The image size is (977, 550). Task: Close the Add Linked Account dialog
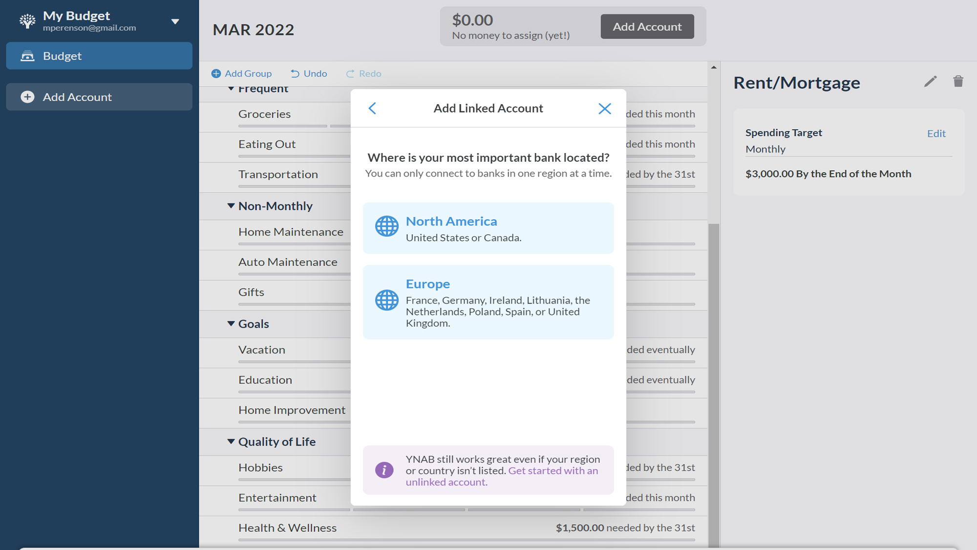coord(604,109)
